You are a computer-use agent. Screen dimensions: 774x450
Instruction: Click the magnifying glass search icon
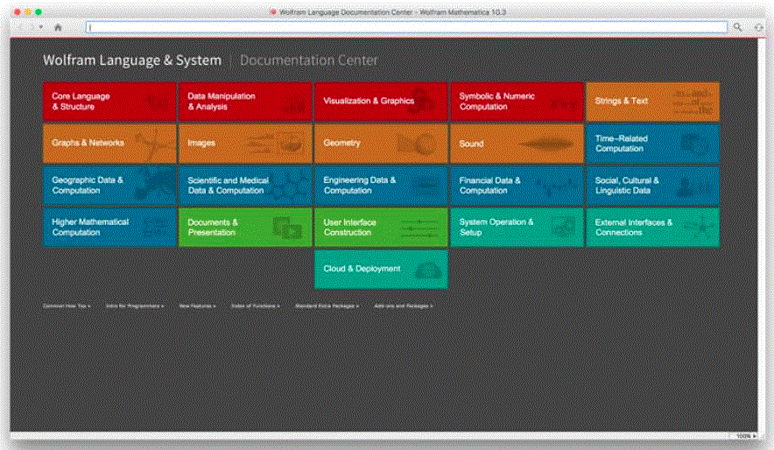(737, 27)
